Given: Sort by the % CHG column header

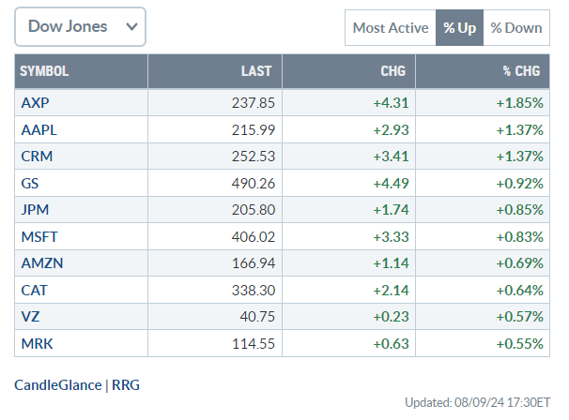Looking at the screenshot, I should (521, 71).
